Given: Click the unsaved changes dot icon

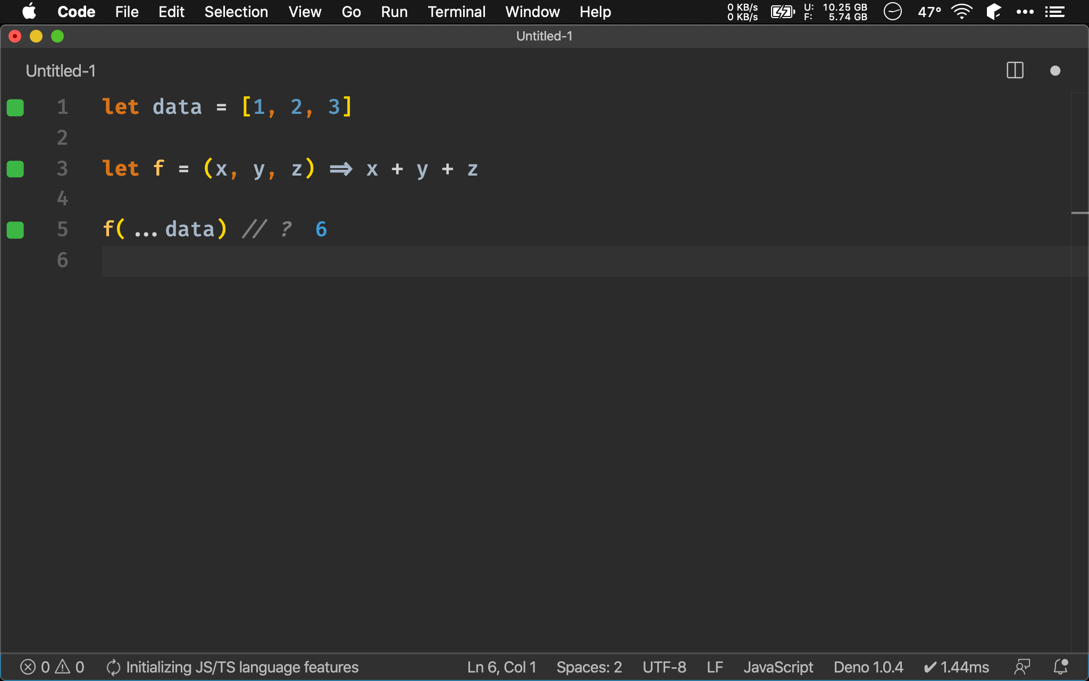Looking at the screenshot, I should (1055, 71).
